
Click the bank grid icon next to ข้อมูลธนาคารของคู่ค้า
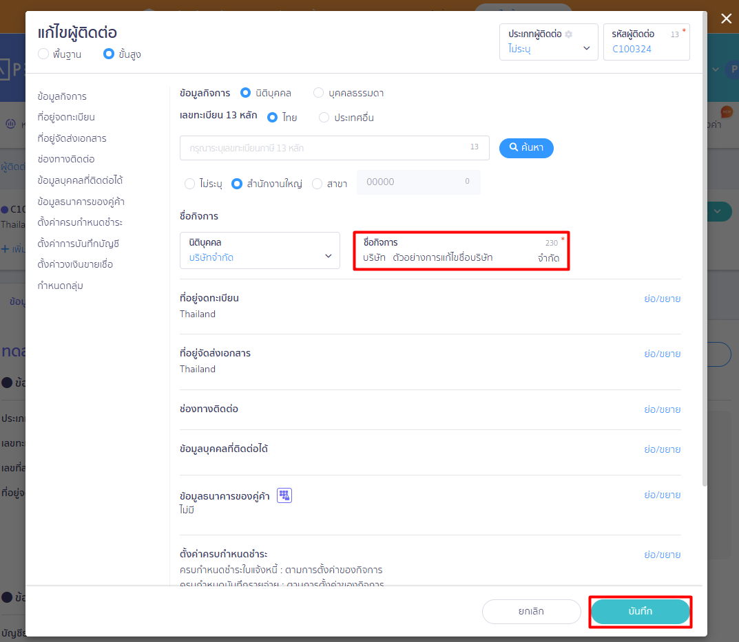[284, 495]
